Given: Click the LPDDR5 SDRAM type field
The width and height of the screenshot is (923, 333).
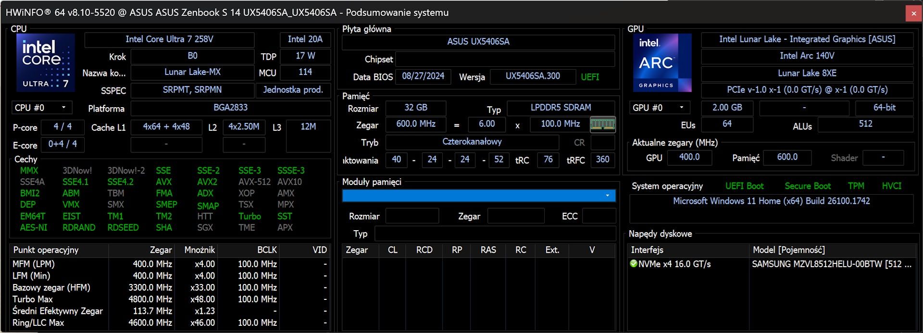Looking at the screenshot, I should pyautogui.click(x=561, y=108).
